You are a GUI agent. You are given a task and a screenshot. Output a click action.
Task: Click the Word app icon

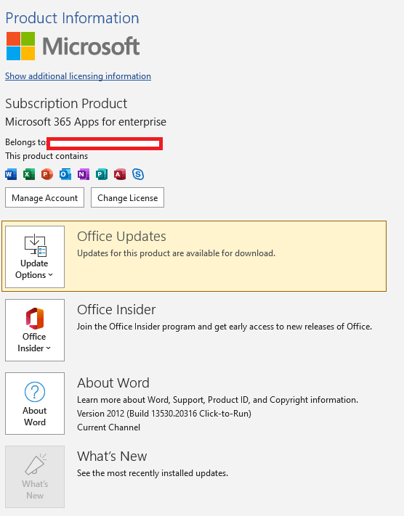point(11,174)
